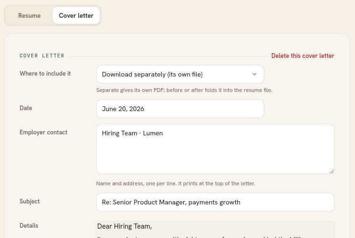This screenshot has width=355, height=238.
Task: Click the Employer contact label
Action: point(43,133)
